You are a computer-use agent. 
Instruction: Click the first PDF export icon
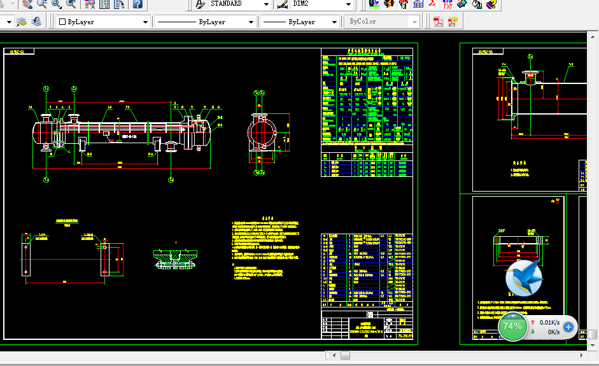[438, 22]
